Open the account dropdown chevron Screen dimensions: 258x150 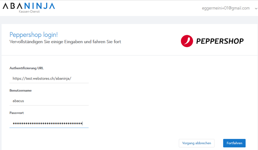256,8
